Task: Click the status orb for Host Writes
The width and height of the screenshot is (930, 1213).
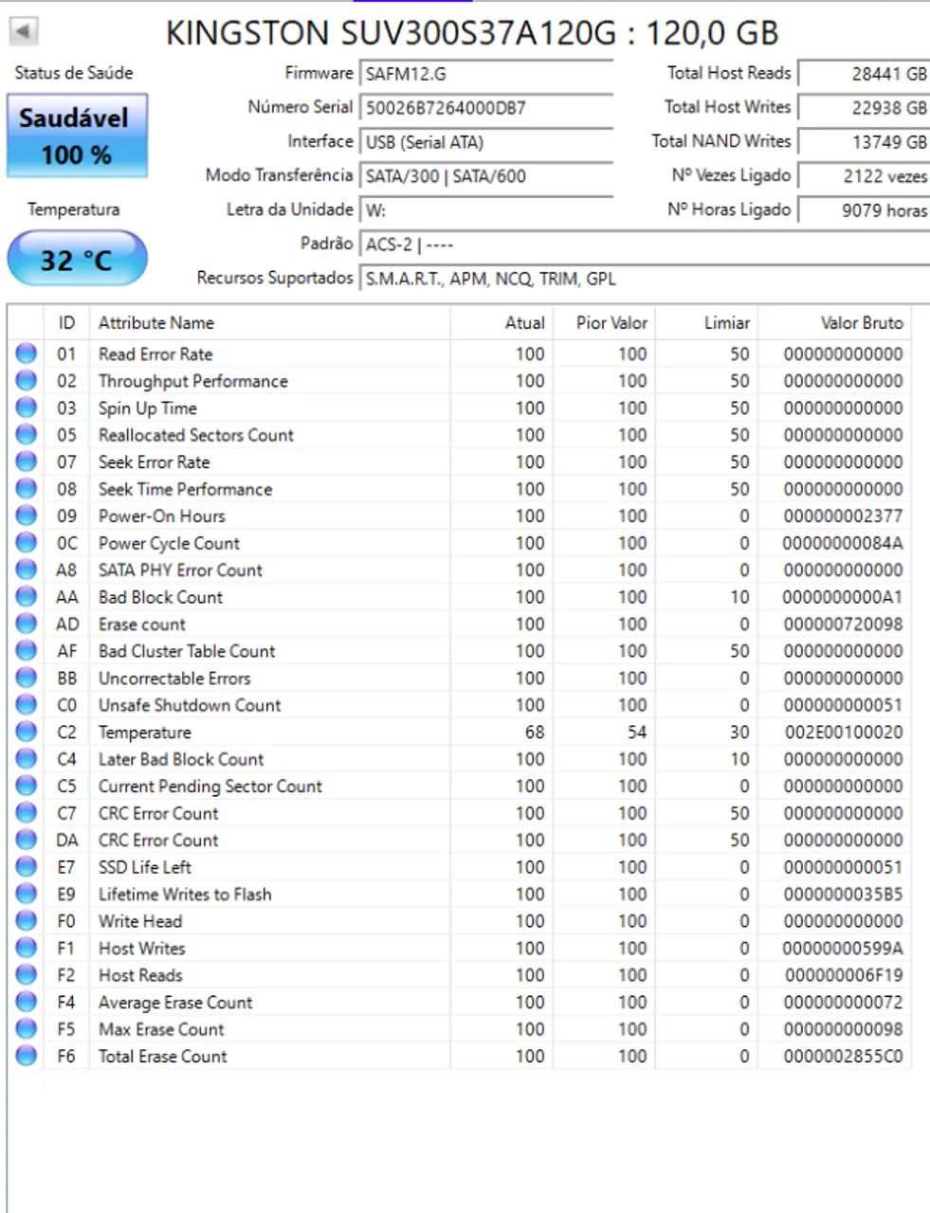Action: (x=27, y=948)
